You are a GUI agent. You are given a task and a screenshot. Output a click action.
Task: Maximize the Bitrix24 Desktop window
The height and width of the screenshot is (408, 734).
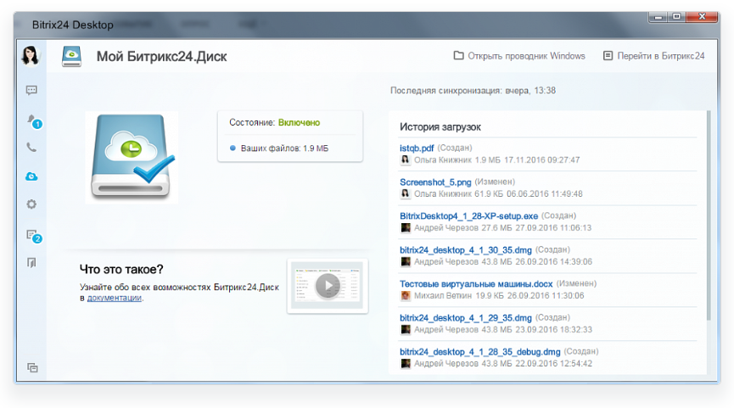(x=676, y=17)
